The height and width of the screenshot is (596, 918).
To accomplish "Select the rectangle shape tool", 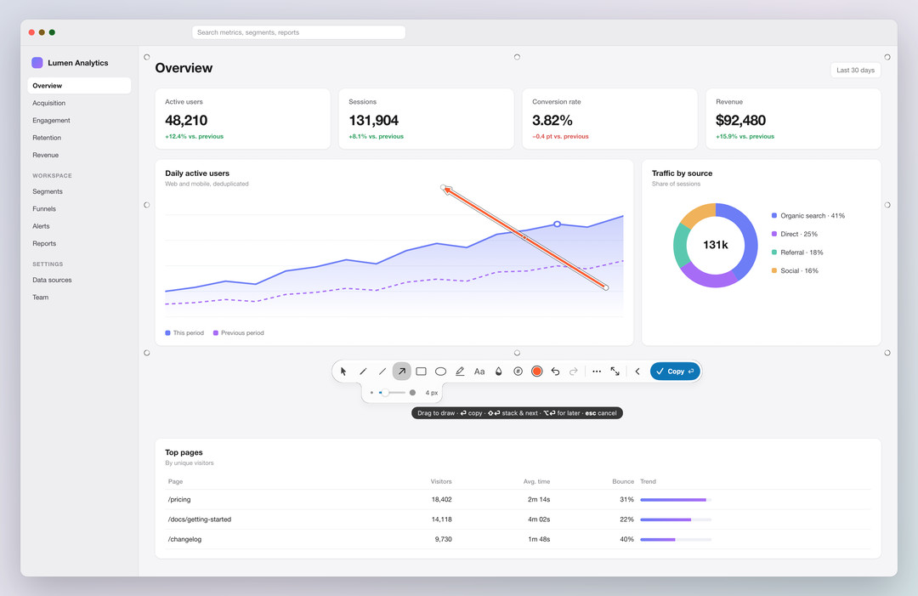I will (x=421, y=372).
